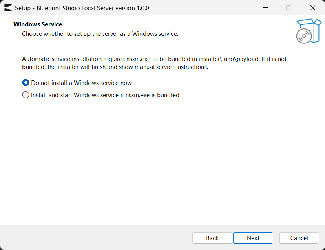The height and width of the screenshot is (250, 325).
Task: Click the installer app icon in title bar
Action: coord(8,8)
